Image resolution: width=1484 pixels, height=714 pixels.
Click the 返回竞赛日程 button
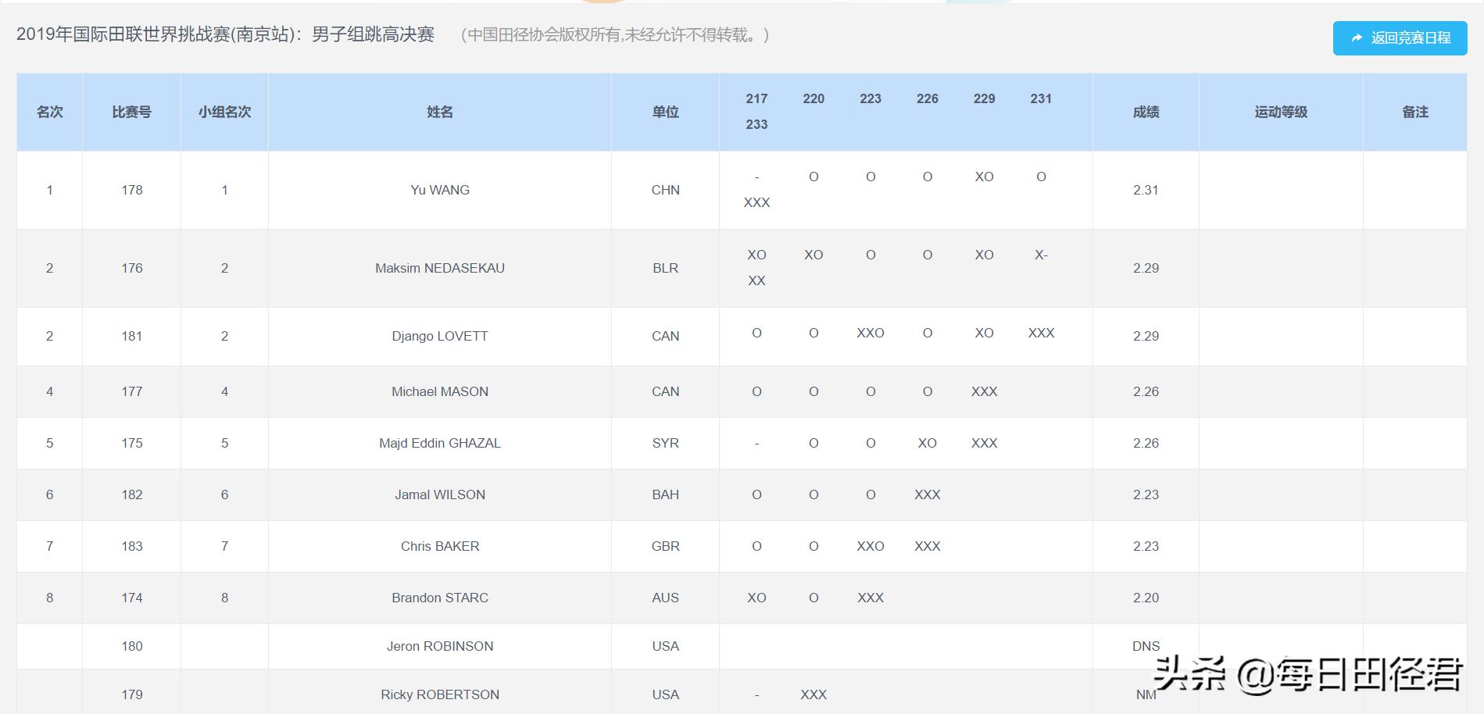(x=1399, y=37)
